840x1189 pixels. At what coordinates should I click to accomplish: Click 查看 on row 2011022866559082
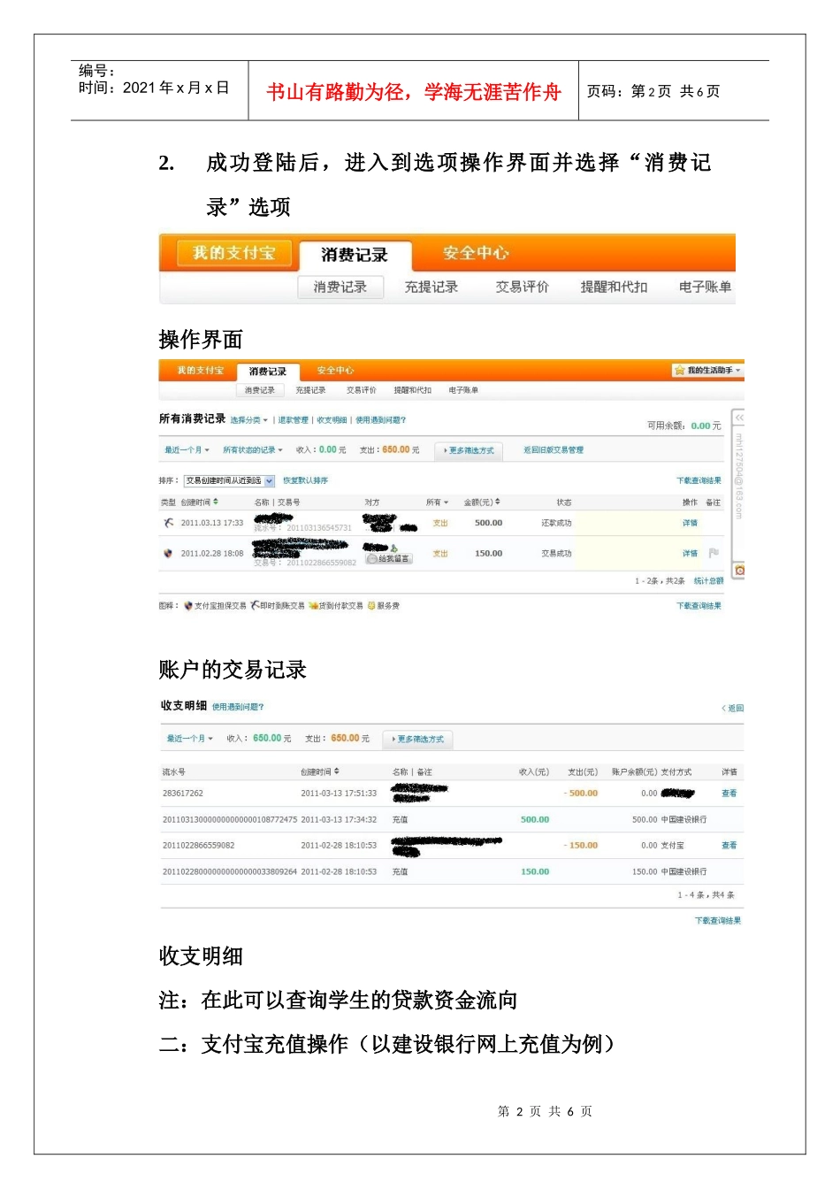pyautogui.click(x=729, y=846)
